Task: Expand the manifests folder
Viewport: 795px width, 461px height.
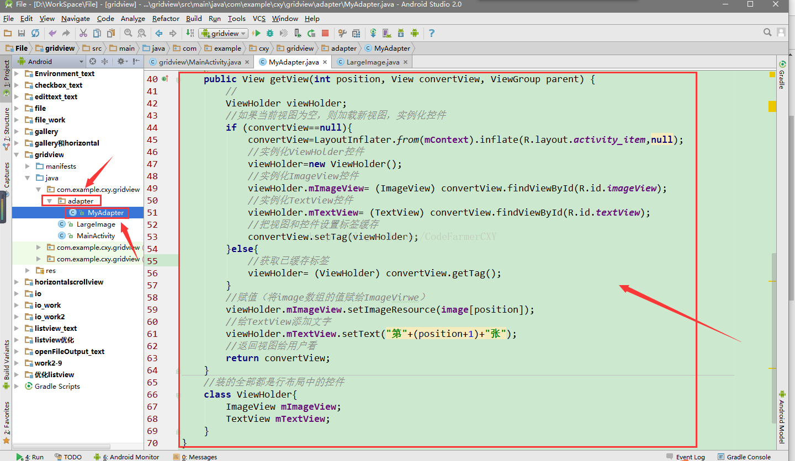Action: pos(28,166)
